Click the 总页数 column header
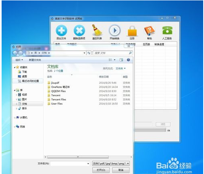This screenshot has width=204, height=174. click(146, 44)
